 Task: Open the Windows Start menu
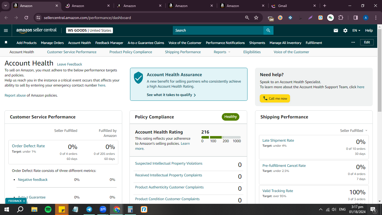point(7,209)
